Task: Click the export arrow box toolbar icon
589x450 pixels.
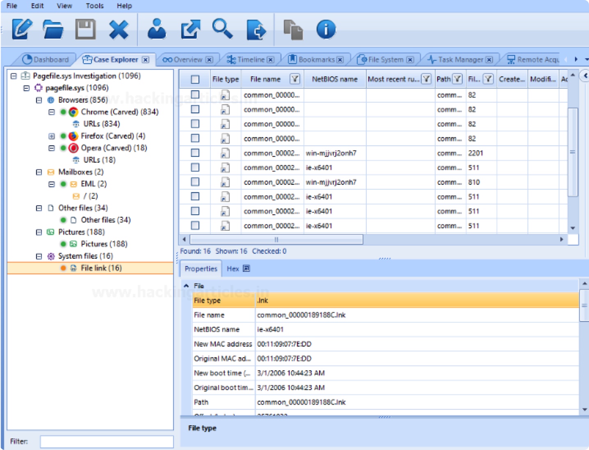Action: pos(191,29)
